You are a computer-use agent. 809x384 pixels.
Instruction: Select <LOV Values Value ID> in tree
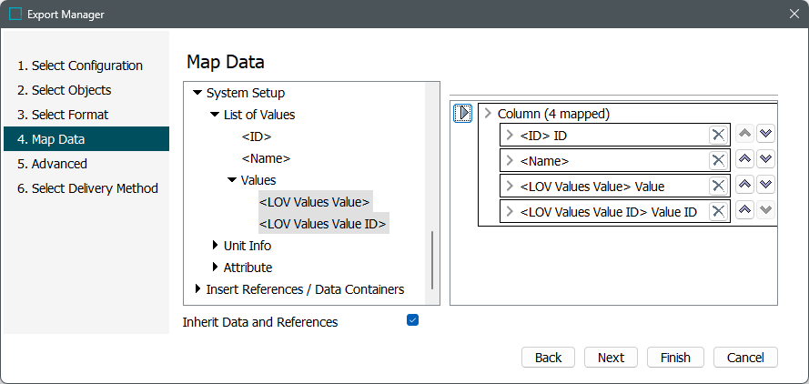(323, 224)
